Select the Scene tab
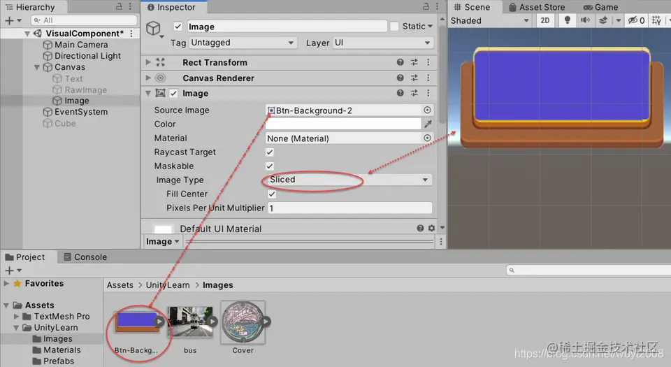This screenshot has height=367, width=671. pos(472,7)
